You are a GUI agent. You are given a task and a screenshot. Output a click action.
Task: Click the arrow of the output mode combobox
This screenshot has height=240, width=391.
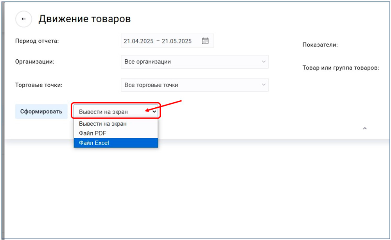tap(154, 112)
